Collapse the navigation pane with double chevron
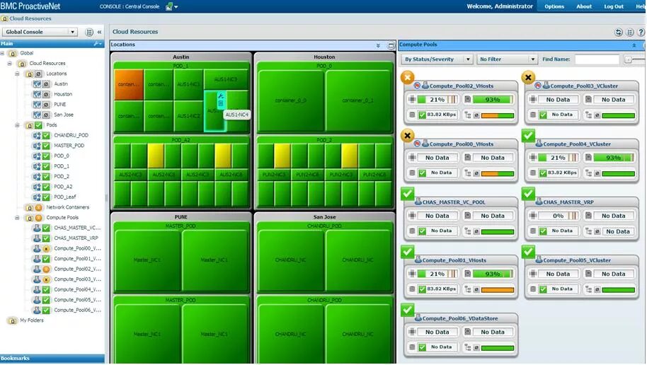This screenshot has height=365, width=647. click(99, 32)
